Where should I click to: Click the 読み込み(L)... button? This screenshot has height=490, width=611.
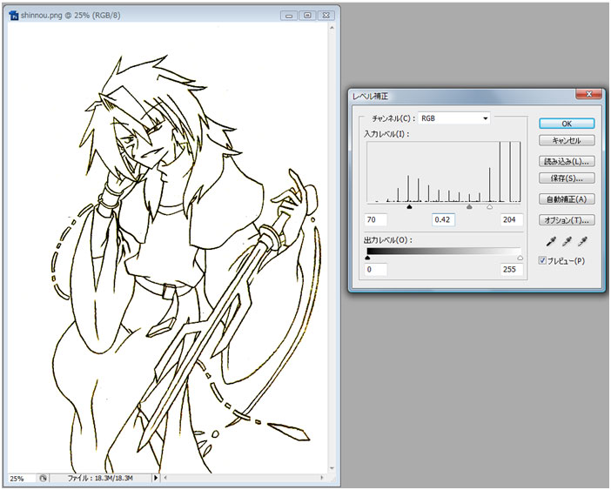(x=567, y=161)
